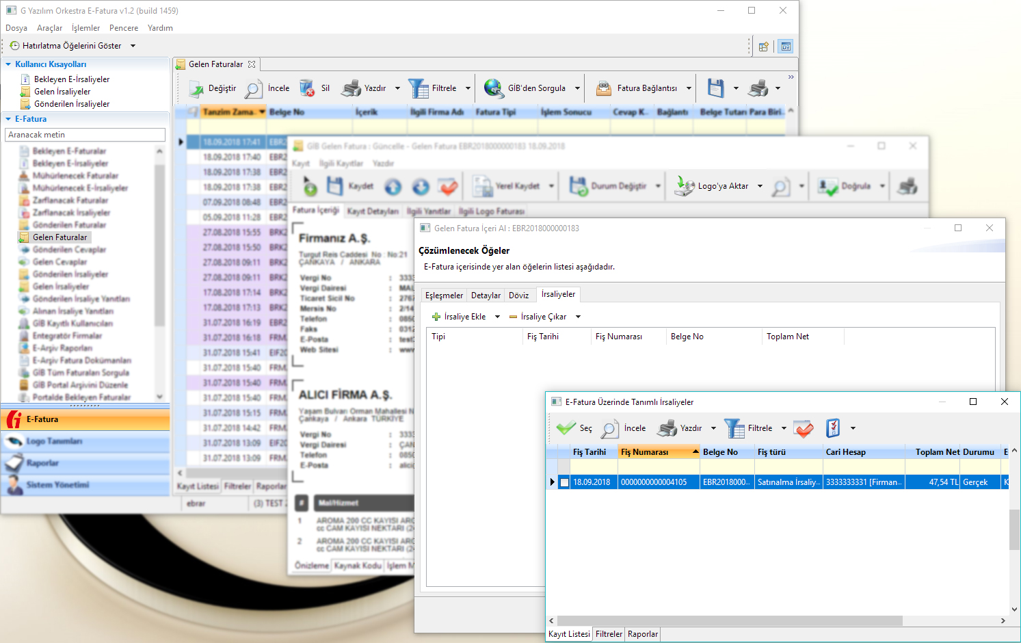This screenshot has width=1021, height=643.
Task: Click the Logo'ya Aktar icon
Action: pyautogui.click(x=685, y=186)
